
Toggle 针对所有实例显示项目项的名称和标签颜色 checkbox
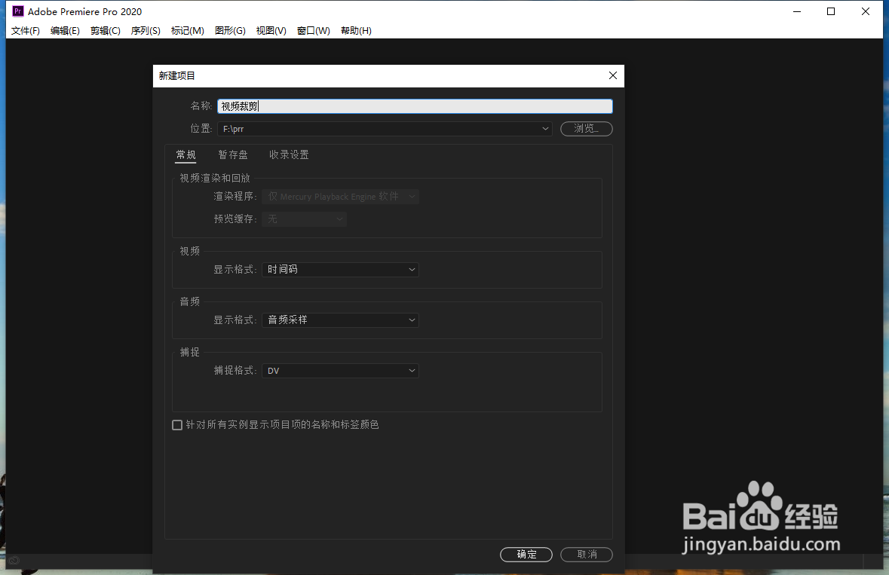pos(177,425)
